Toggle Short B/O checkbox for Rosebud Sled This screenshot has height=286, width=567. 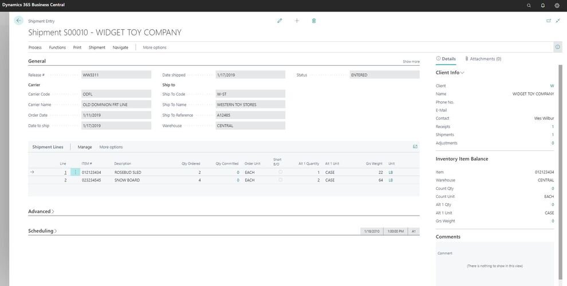point(280,172)
